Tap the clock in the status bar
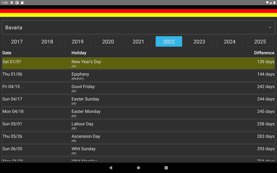Viewport: 277px width, 173px height. pyautogui.click(x=5, y=3)
